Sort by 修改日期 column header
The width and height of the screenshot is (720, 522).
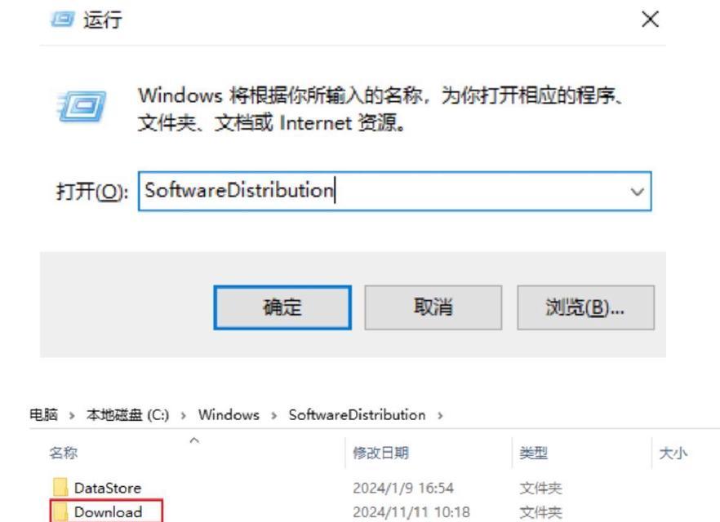pos(380,453)
